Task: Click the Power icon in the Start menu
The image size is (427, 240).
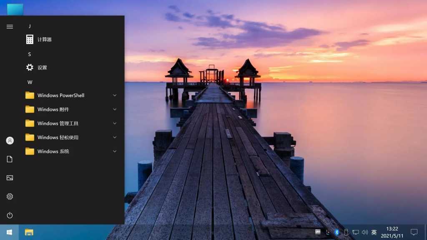Action: coord(10,215)
